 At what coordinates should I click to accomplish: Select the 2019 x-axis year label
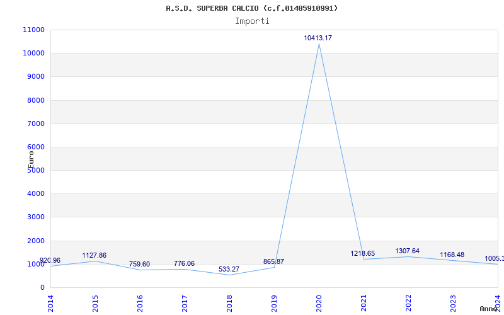click(x=274, y=304)
